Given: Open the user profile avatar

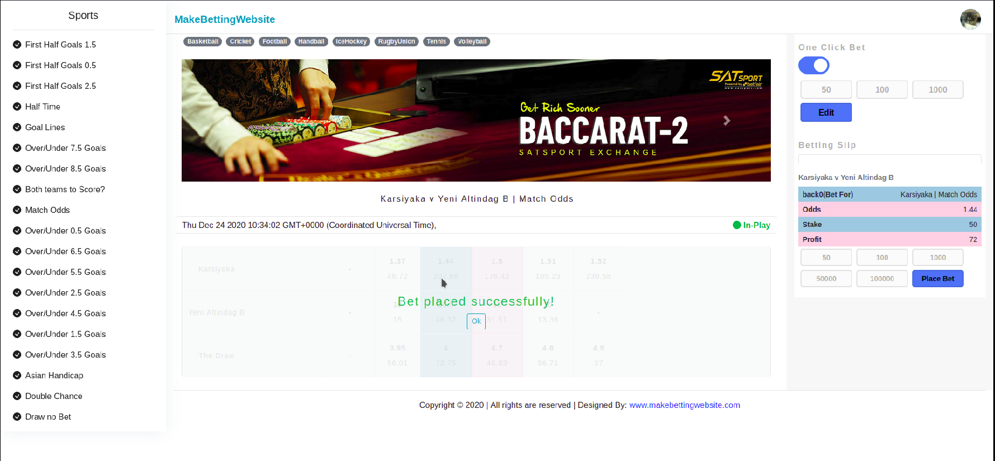Looking at the screenshot, I should (970, 20).
